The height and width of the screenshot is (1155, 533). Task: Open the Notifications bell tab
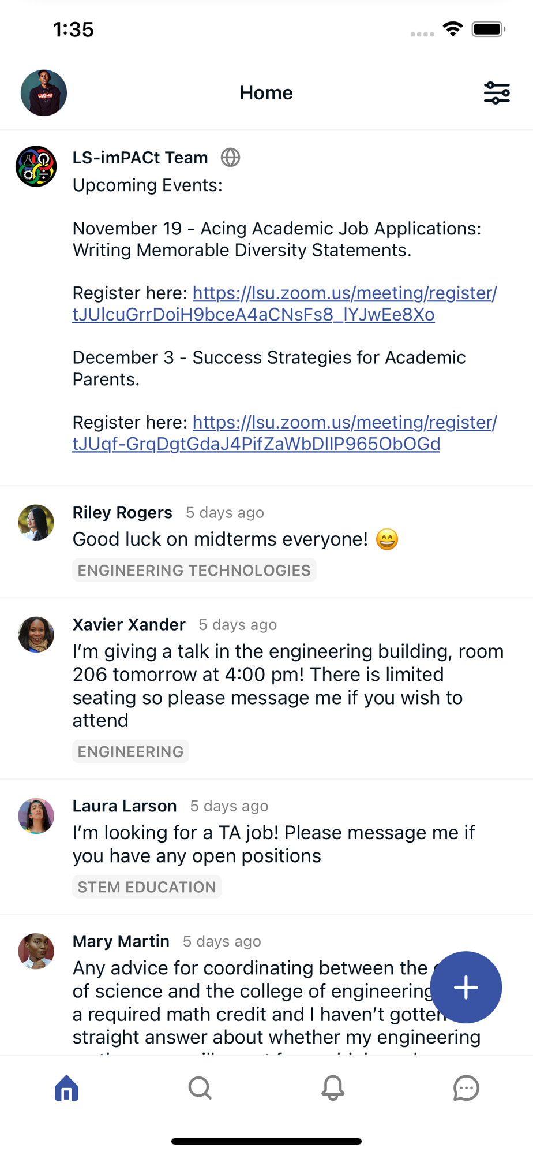tap(333, 1088)
